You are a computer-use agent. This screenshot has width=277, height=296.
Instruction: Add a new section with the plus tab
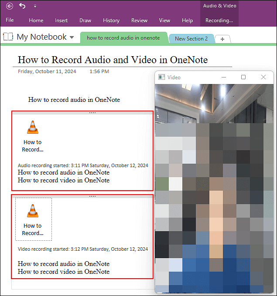222,39
